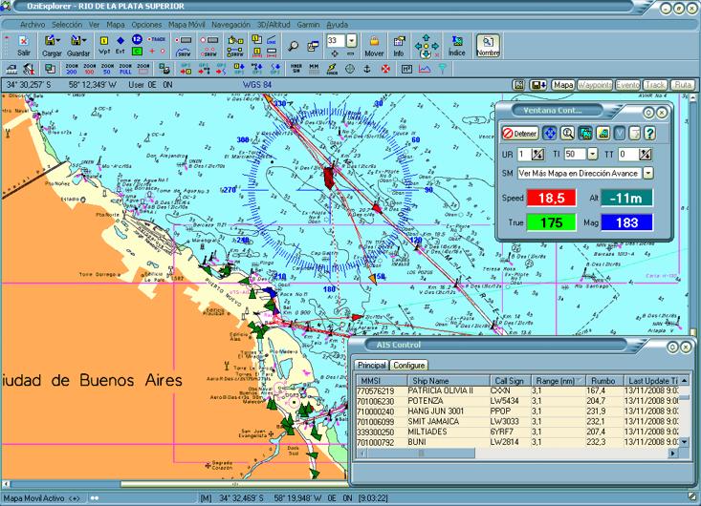Open the Navegación menu
This screenshot has height=506, width=701.
click(230, 25)
